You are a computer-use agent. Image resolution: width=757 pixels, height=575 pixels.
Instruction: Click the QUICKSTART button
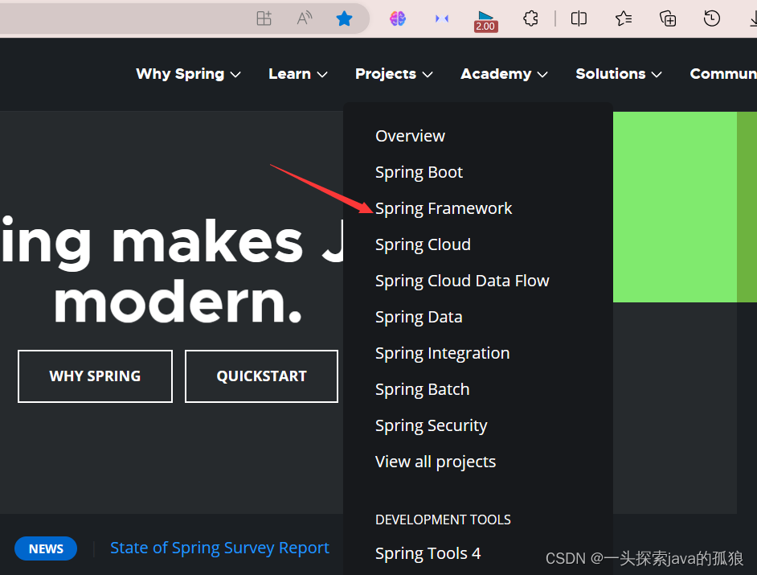[x=261, y=376]
